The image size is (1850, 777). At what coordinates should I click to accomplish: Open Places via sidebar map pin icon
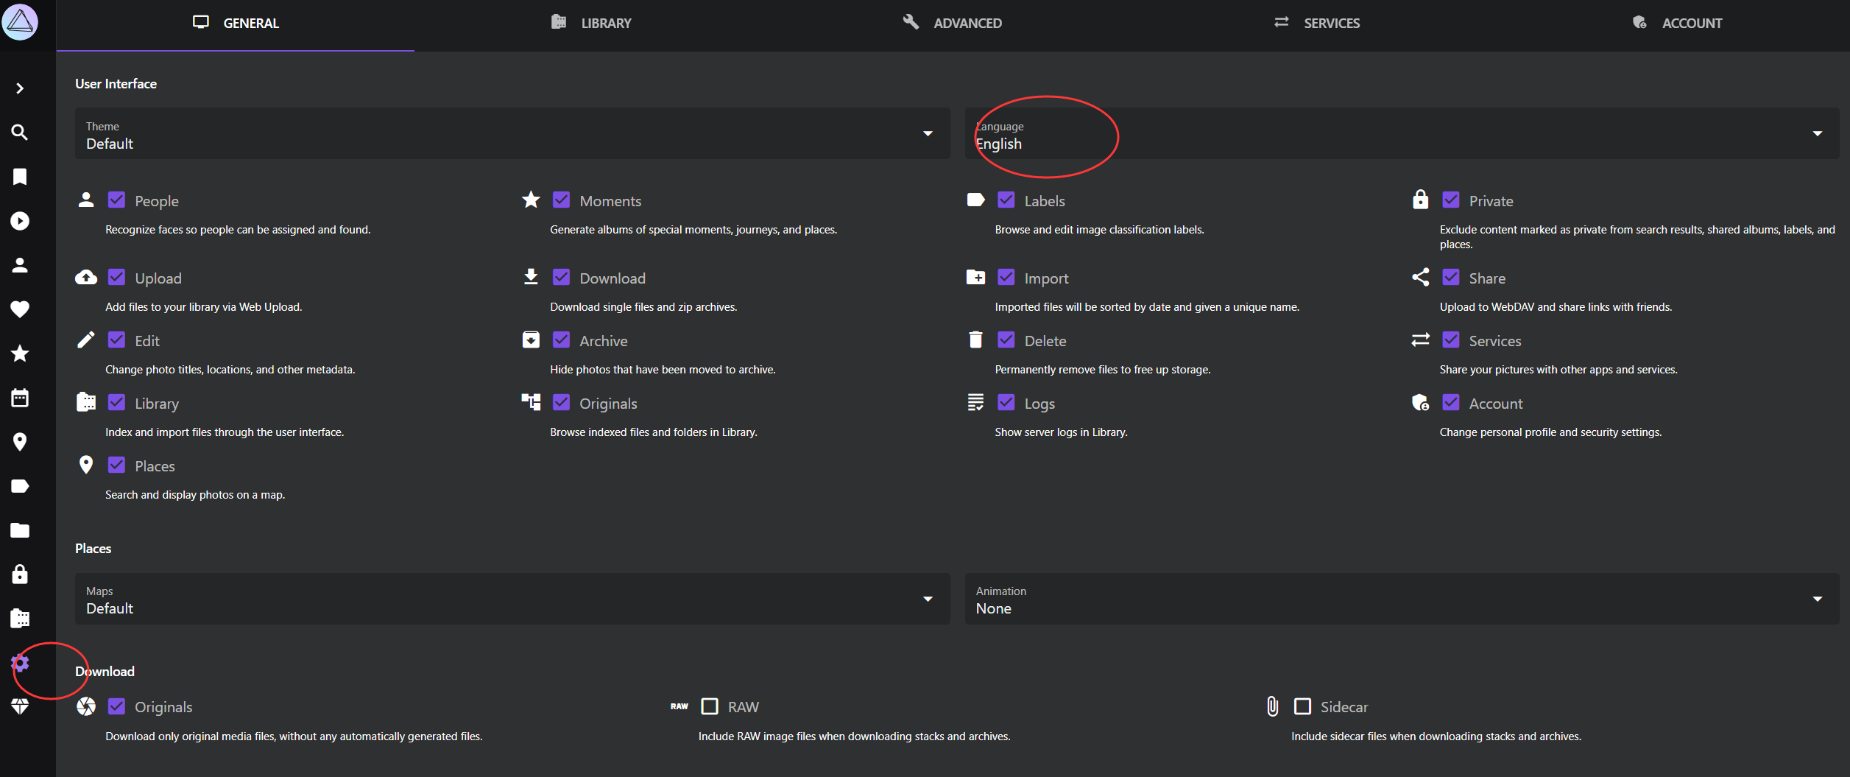click(20, 442)
